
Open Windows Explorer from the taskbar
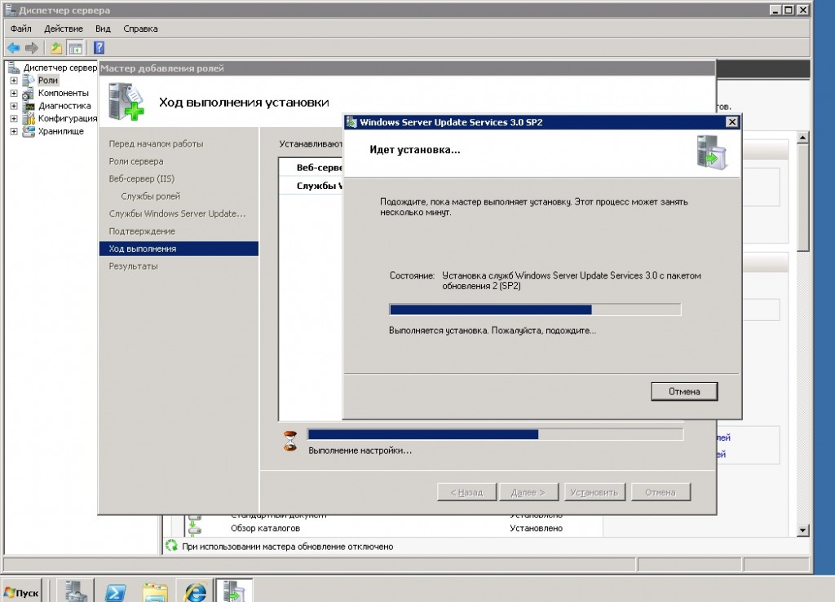pos(156,591)
